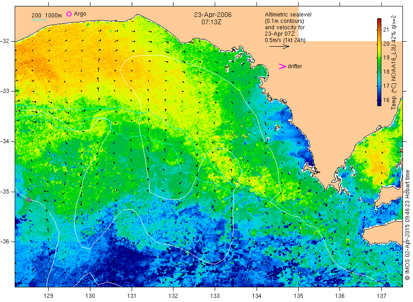Viewport: 413px width, 302px height.
Task: Click latitude label -33
Action: point(5,91)
